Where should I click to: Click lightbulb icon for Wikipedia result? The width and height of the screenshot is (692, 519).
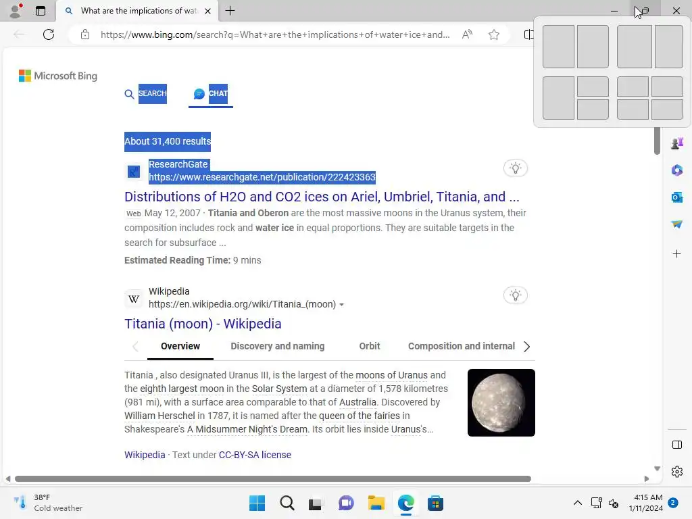pyautogui.click(x=515, y=295)
